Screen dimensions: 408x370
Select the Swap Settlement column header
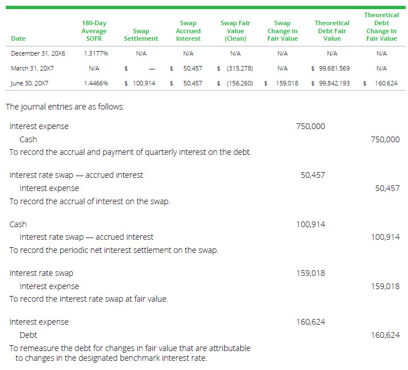pos(141,35)
